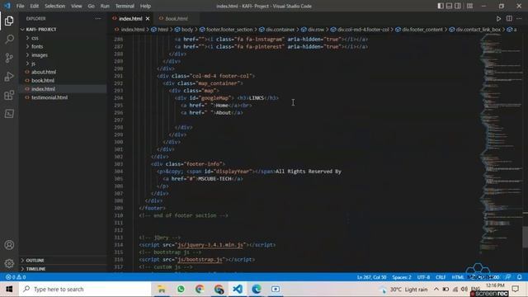Click the feedback icon in status bar
The image size is (528, 297).
point(508,277)
